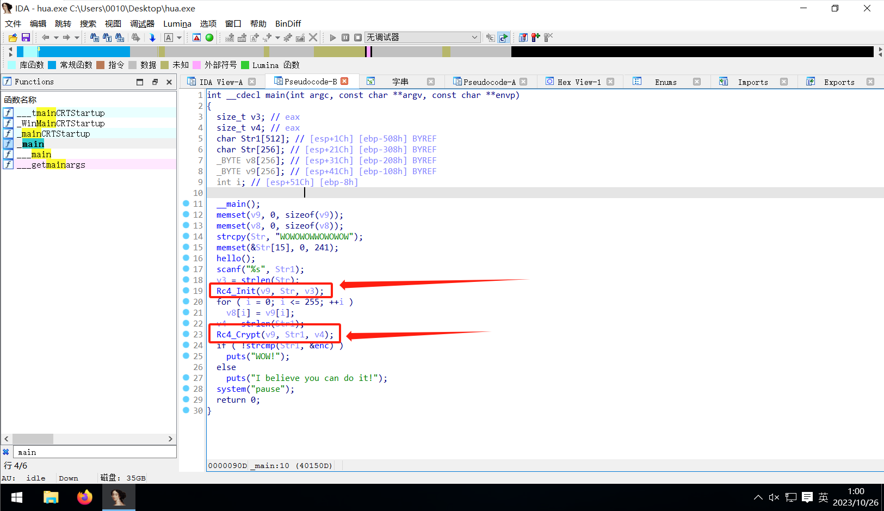The width and height of the screenshot is (884, 511).
Task: Open the debugger selection combo box
Action: point(422,38)
